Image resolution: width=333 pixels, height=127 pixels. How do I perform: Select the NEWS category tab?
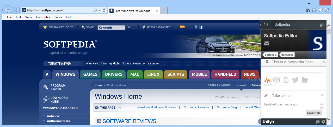coord(250,74)
